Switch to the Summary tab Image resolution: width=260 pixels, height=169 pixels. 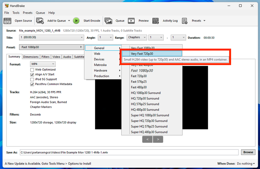14,56
